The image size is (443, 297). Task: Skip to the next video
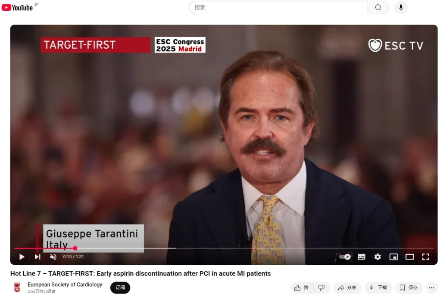click(x=37, y=257)
